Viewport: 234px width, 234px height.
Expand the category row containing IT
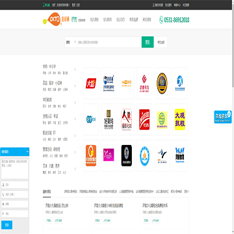click(x=75, y=136)
